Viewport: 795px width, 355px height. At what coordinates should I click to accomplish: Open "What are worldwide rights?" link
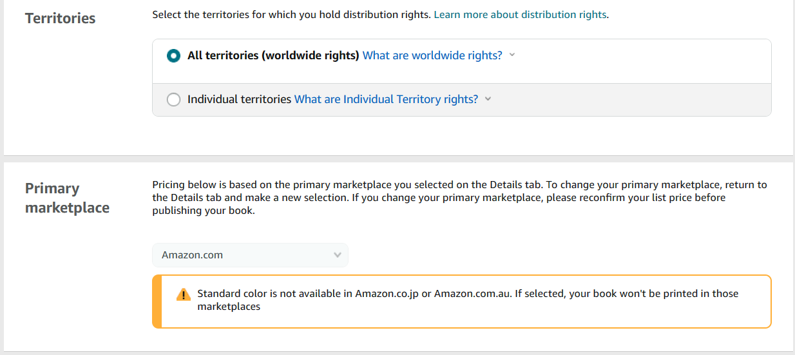pyautogui.click(x=432, y=55)
